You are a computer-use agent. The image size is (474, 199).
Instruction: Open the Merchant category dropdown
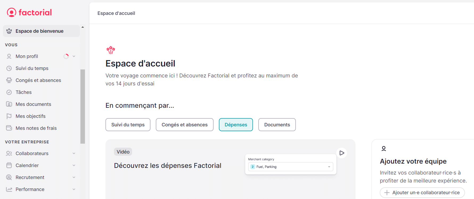tap(291, 167)
